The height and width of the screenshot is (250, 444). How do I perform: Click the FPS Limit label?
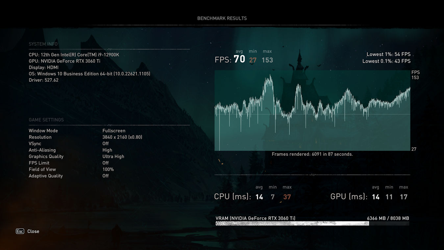coord(39,163)
